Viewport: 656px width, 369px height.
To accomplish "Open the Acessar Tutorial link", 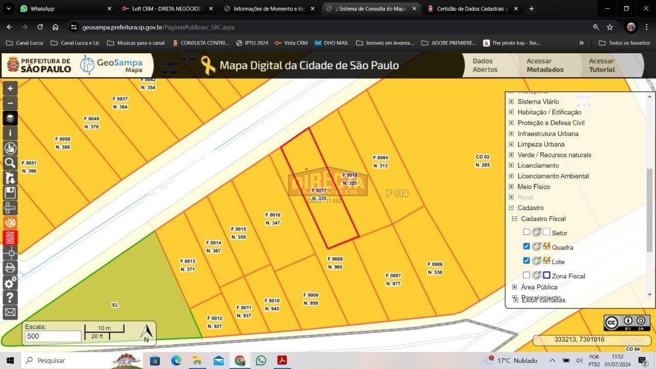I will pyautogui.click(x=602, y=65).
